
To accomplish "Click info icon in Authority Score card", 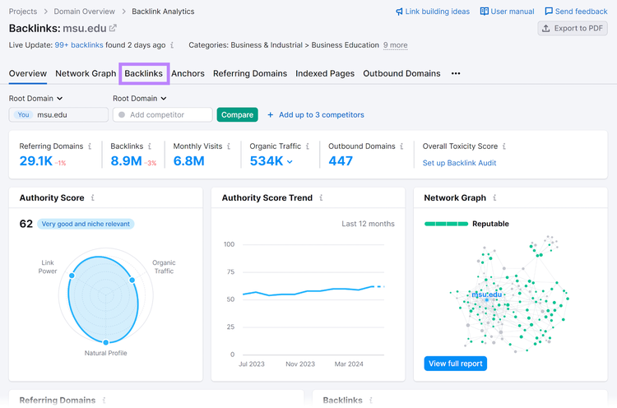I will coord(92,197).
